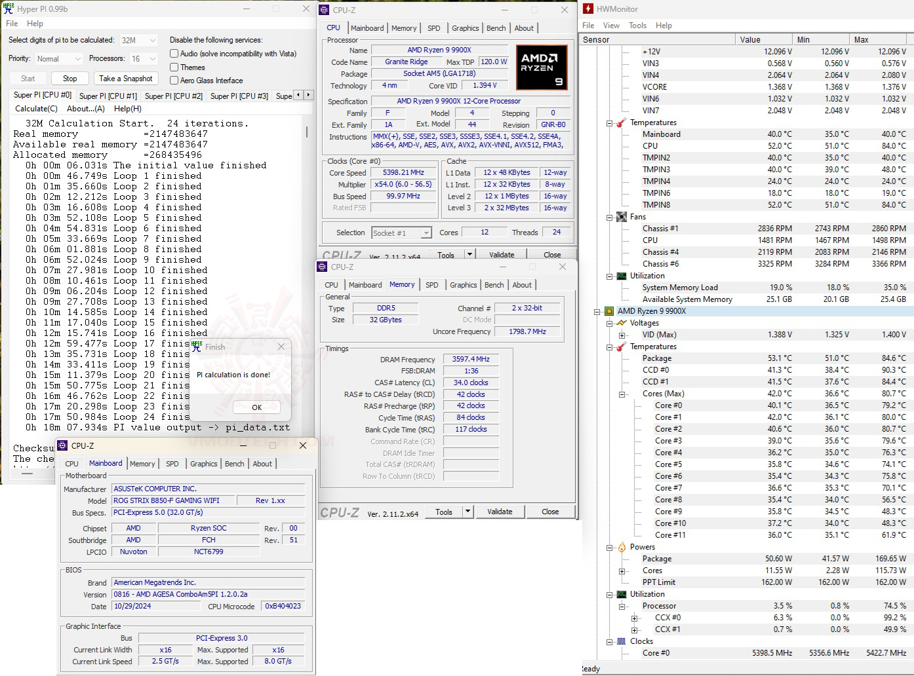Check the Aero Glass Interface checkbox
The height and width of the screenshot is (676, 914).
(x=174, y=80)
